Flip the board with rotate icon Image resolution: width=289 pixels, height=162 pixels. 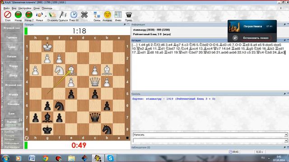pos(27,138)
